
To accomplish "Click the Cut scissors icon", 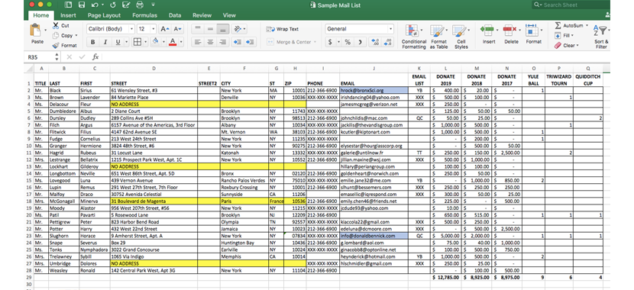I will coord(56,25).
